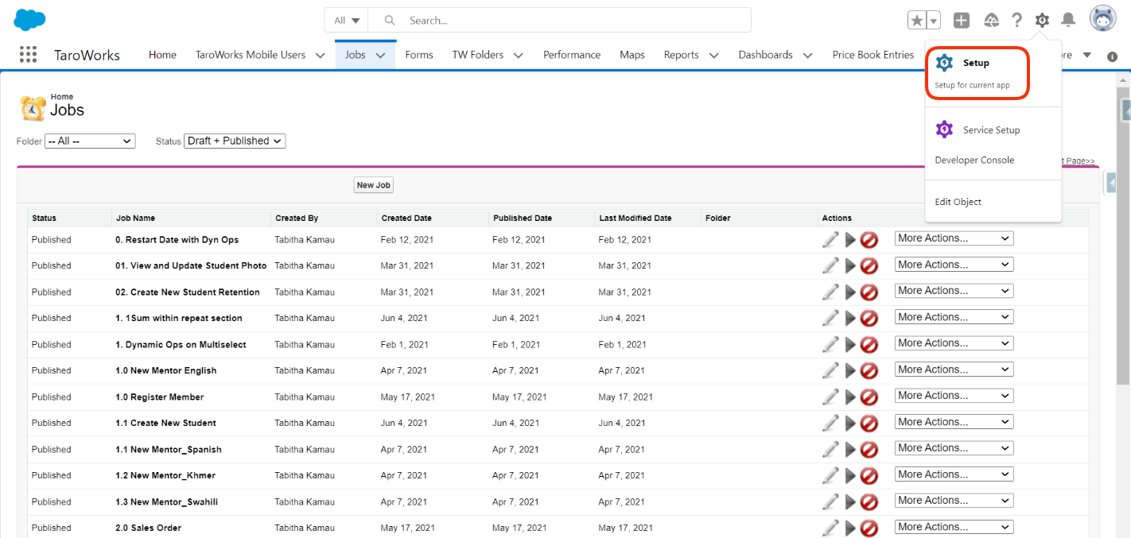Open the TW Folders tab
This screenshot has width=1131, height=538.
[x=478, y=55]
